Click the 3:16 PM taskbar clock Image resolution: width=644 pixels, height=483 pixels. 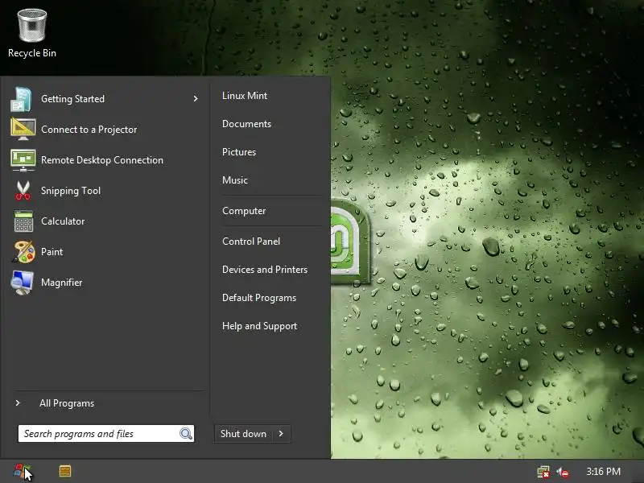[603, 472]
